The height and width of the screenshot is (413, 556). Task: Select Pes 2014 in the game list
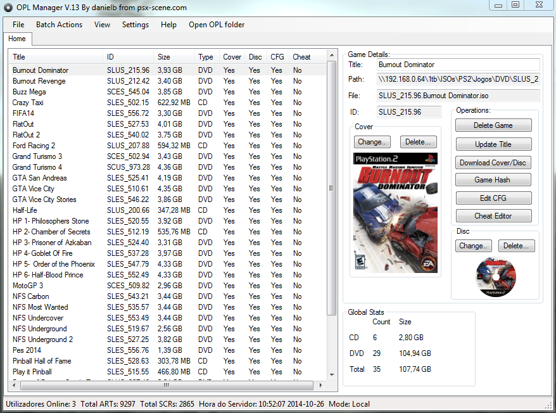167,350
